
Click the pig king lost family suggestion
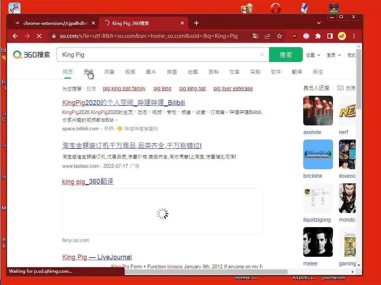point(124,88)
